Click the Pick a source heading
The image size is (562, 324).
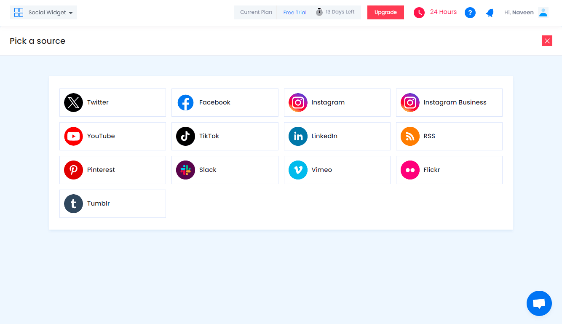tap(37, 41)
